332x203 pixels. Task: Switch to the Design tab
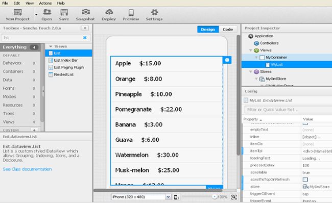pos(208,30)
